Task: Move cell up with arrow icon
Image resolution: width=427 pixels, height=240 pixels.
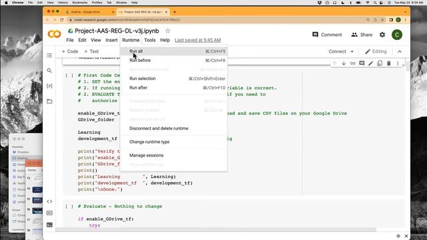Action: click(x=335, y=63)
